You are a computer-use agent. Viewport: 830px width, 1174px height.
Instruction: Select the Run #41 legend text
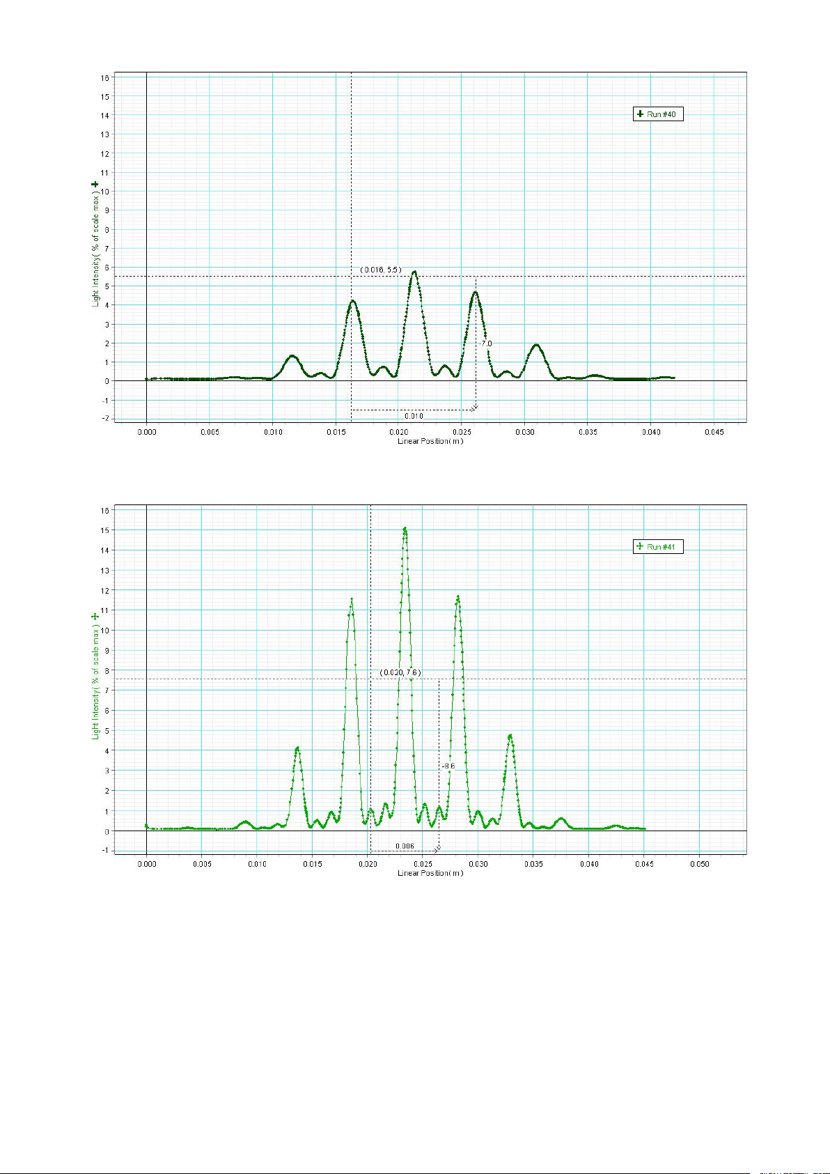click(x=661, y=547)
